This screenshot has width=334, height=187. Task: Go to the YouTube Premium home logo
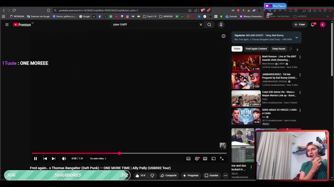pyautogui.click(x=22, y=25)
